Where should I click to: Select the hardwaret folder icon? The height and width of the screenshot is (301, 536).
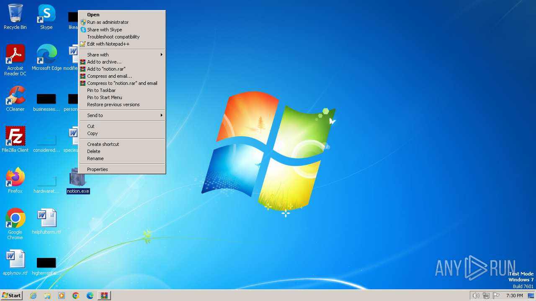(46, 184)
